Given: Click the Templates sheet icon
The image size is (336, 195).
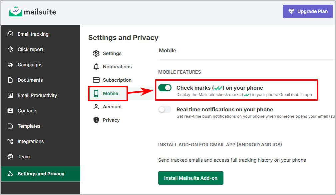Looking at the screenshot, I should pos(10,126).
